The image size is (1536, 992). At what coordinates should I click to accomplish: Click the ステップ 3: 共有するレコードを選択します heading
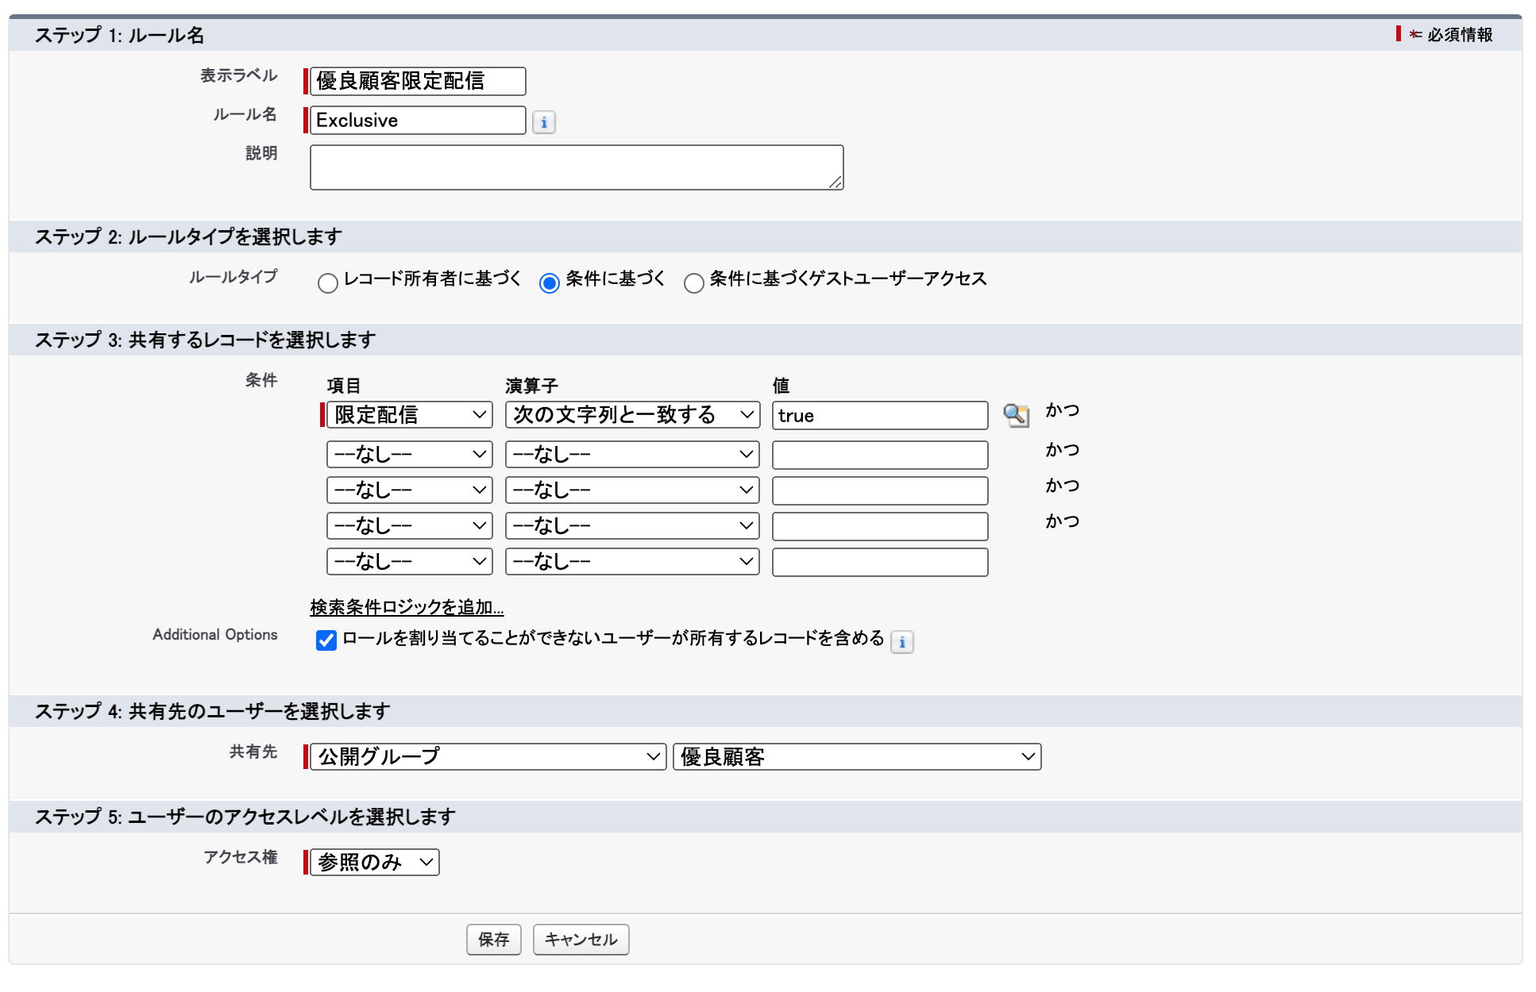205,340
